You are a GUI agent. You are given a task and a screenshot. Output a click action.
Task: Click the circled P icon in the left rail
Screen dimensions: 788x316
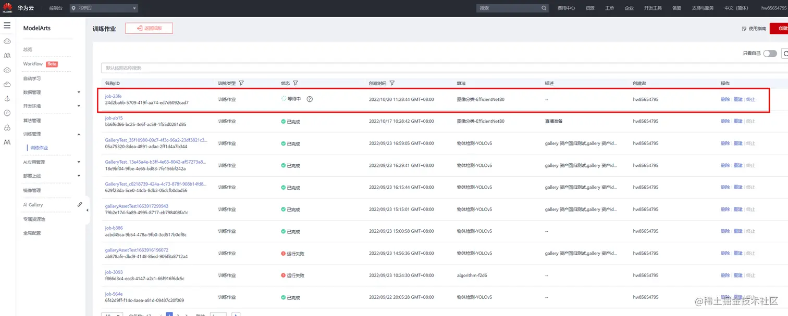[7, 113]
